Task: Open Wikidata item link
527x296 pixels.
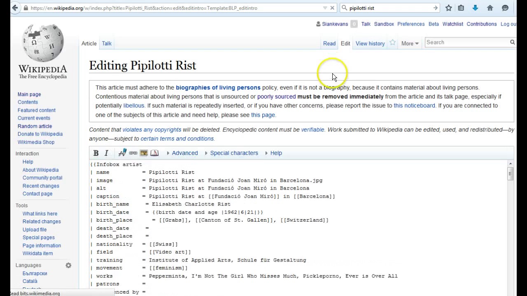Action: [x=37, y=254]
